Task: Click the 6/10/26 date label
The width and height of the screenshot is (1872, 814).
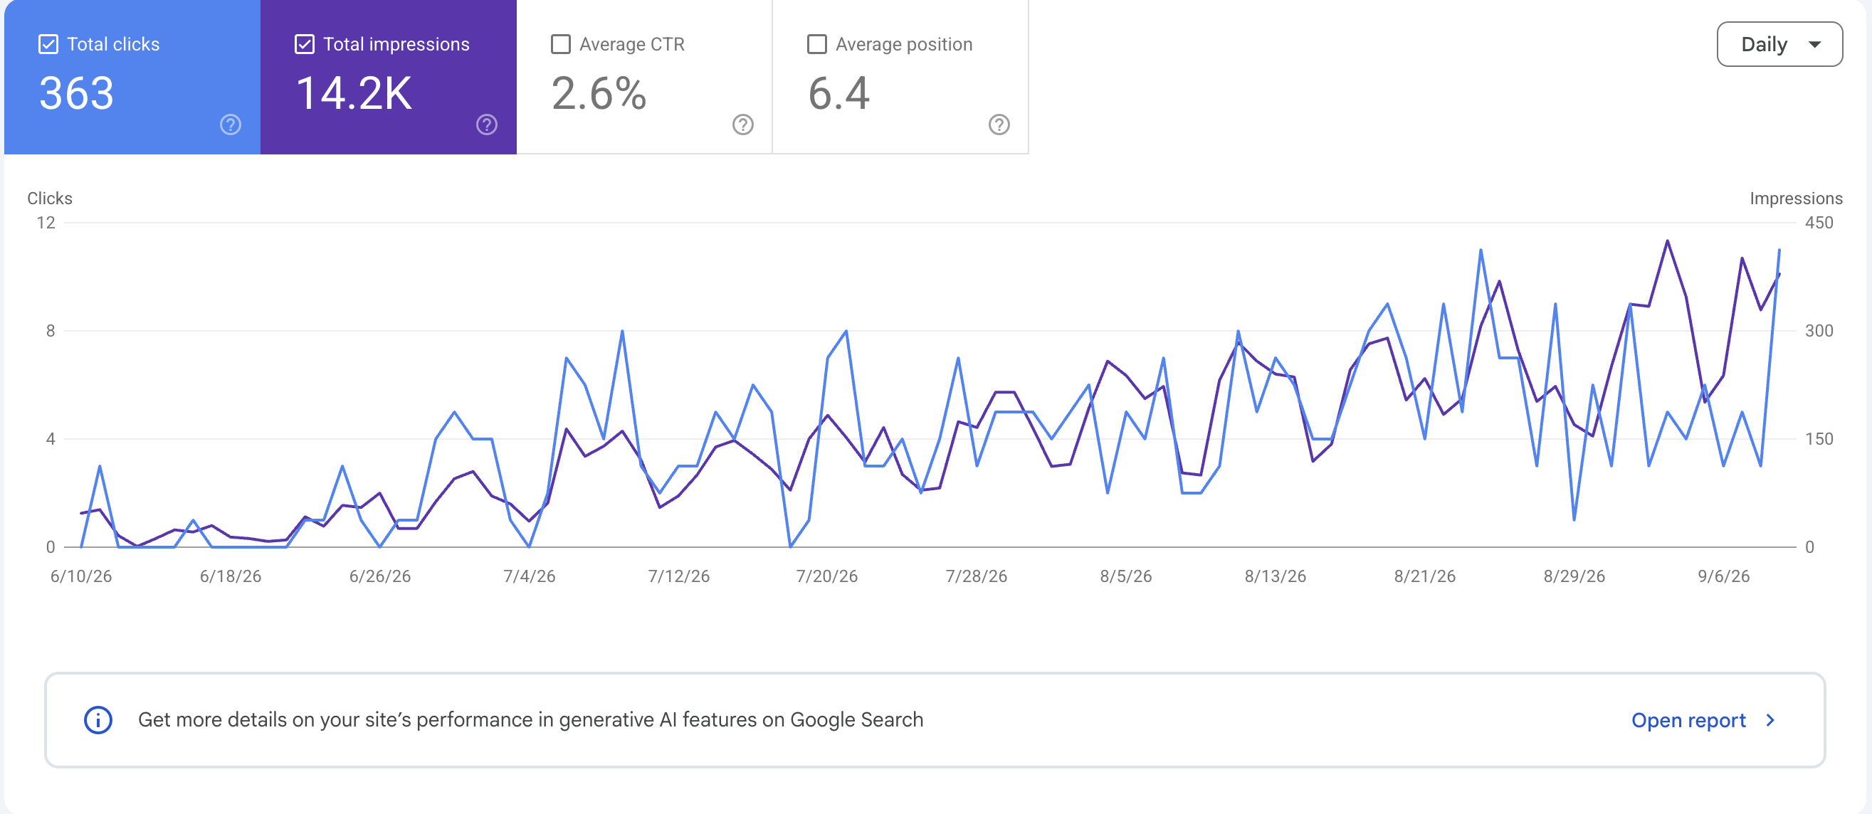Action: pos(80,576)
